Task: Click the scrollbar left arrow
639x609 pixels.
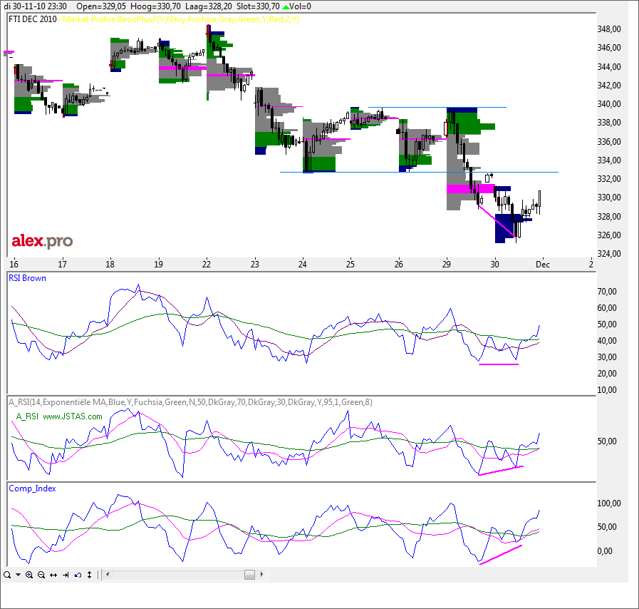Action: 108,575
